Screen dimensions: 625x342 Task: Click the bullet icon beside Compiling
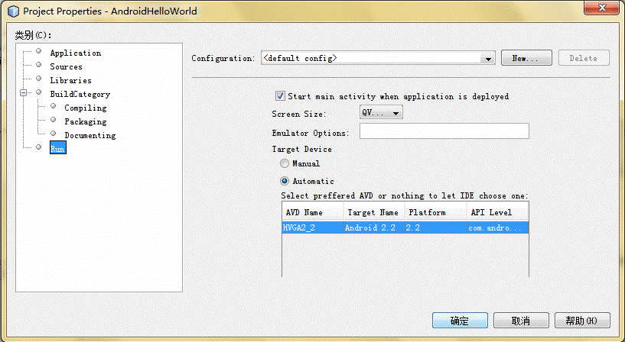(x=53, y=106)
